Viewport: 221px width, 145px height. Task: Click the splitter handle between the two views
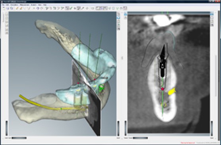pos(122,58)
